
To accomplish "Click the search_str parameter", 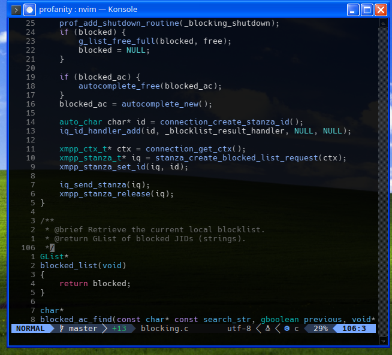I will [x=227, y=320].
